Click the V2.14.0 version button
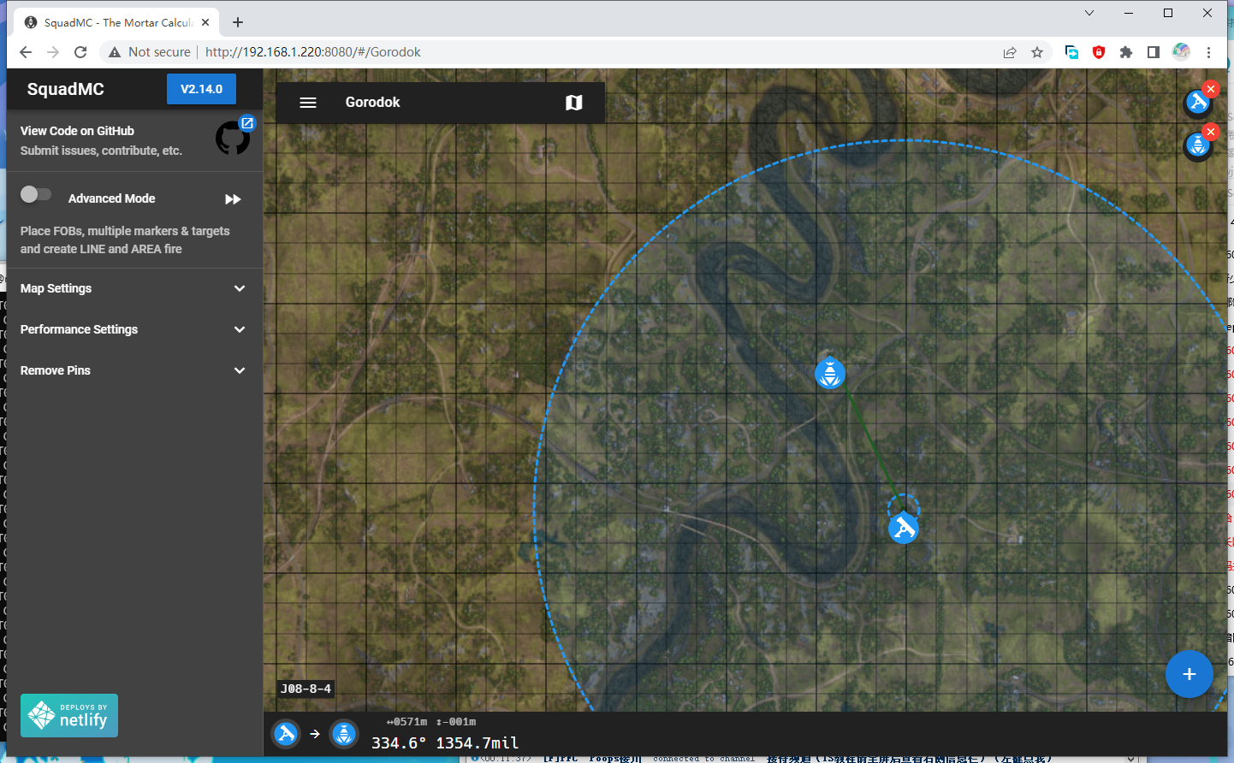 [x=201, y=89]
